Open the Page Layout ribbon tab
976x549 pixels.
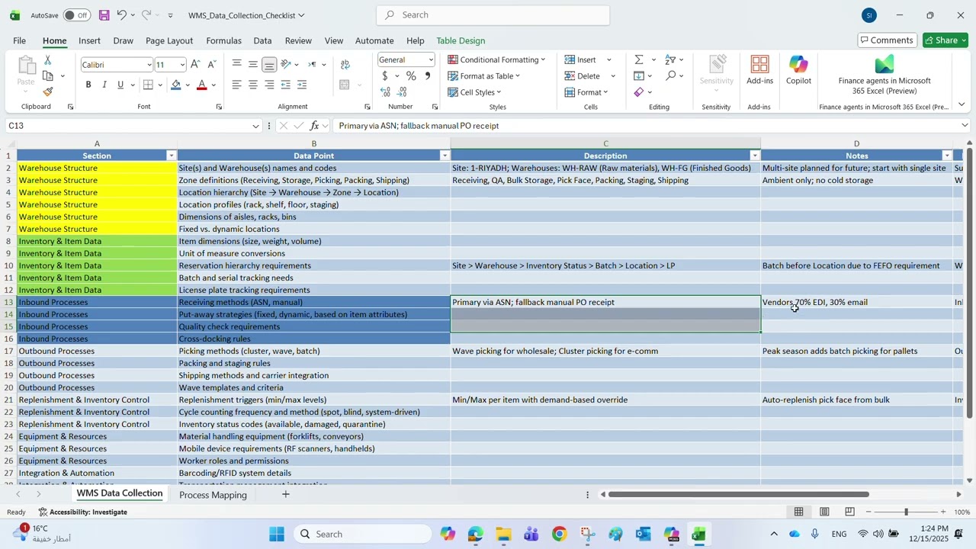[169, 40]
